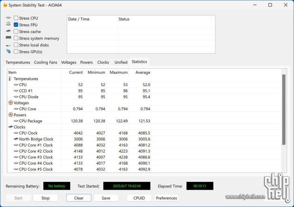Click the chip icon beside CPU Core voltage
The image size is (294, 207).
click(16, 109)
